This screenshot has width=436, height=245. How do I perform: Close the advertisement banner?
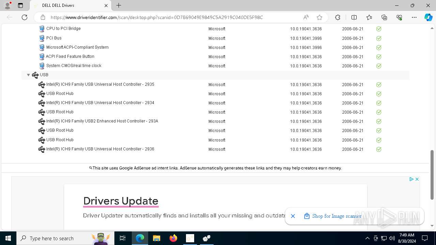[x=417, y=179]
